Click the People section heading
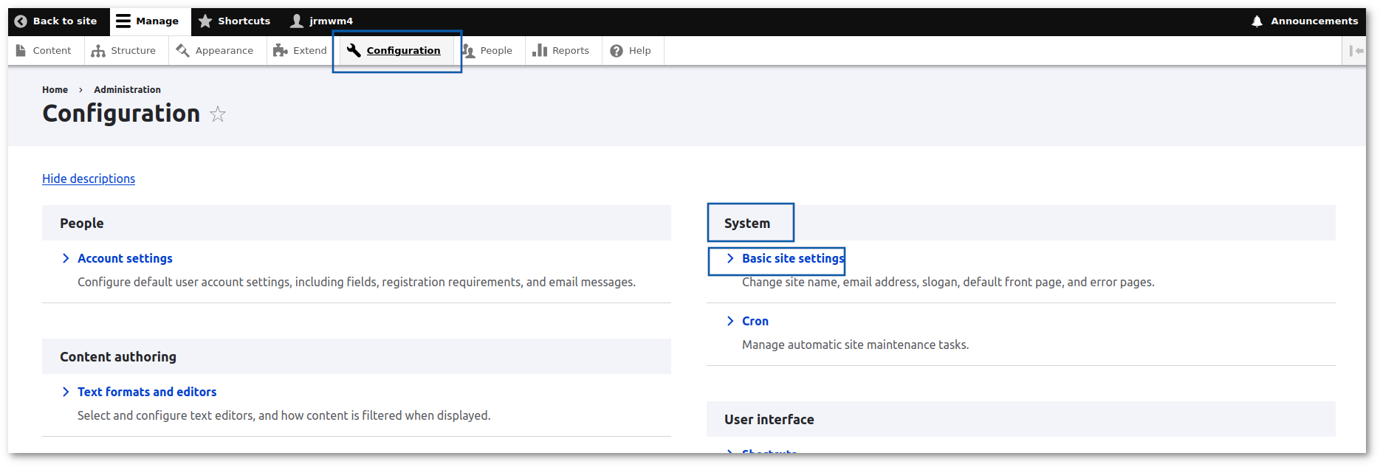1380x467 pixels. pos(82,224)
